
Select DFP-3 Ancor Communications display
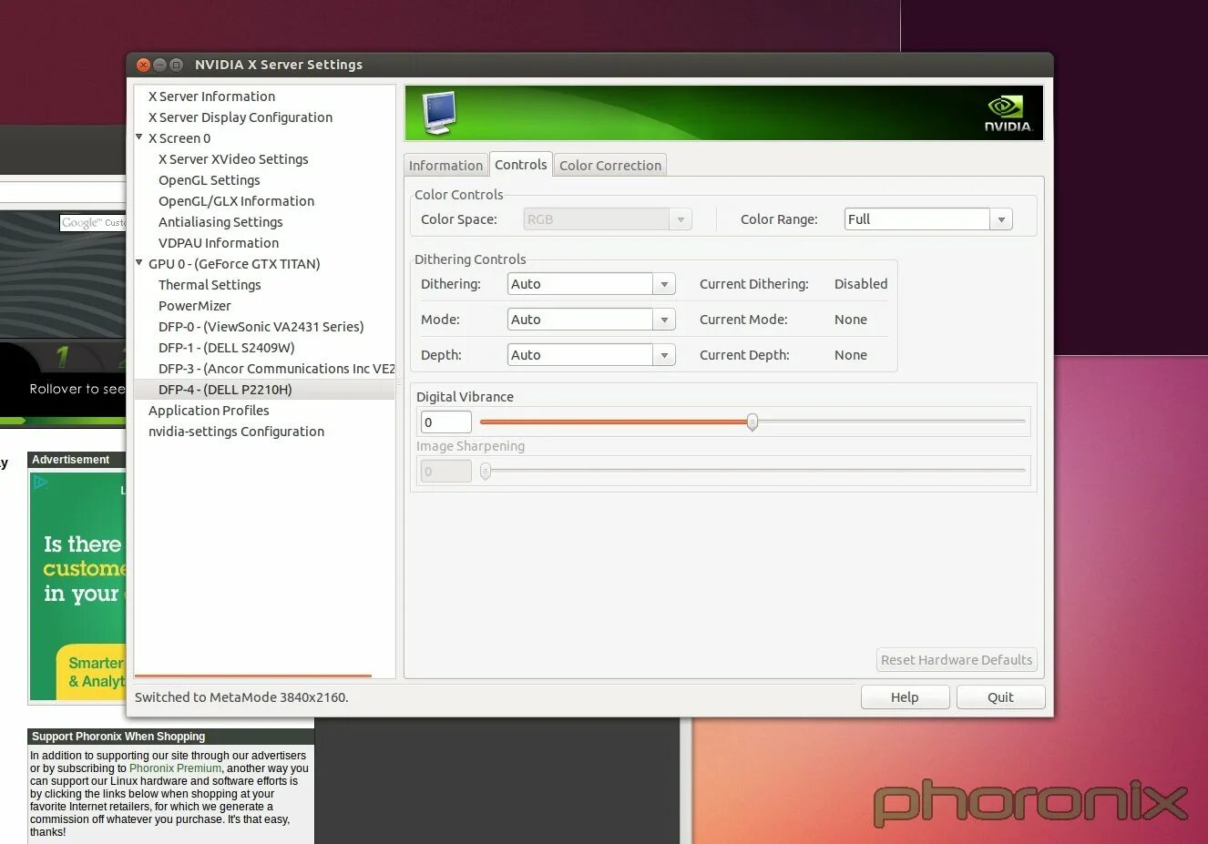[276, 369]
